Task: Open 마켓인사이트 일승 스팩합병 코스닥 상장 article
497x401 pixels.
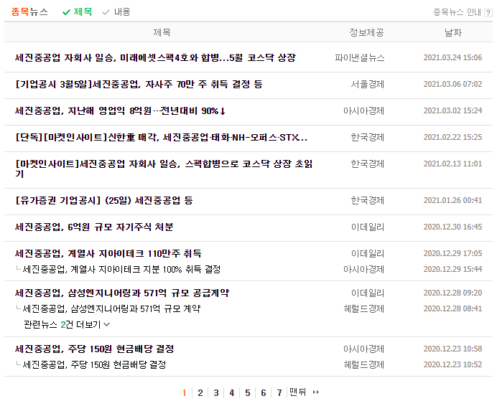Action: click(164, 169)
